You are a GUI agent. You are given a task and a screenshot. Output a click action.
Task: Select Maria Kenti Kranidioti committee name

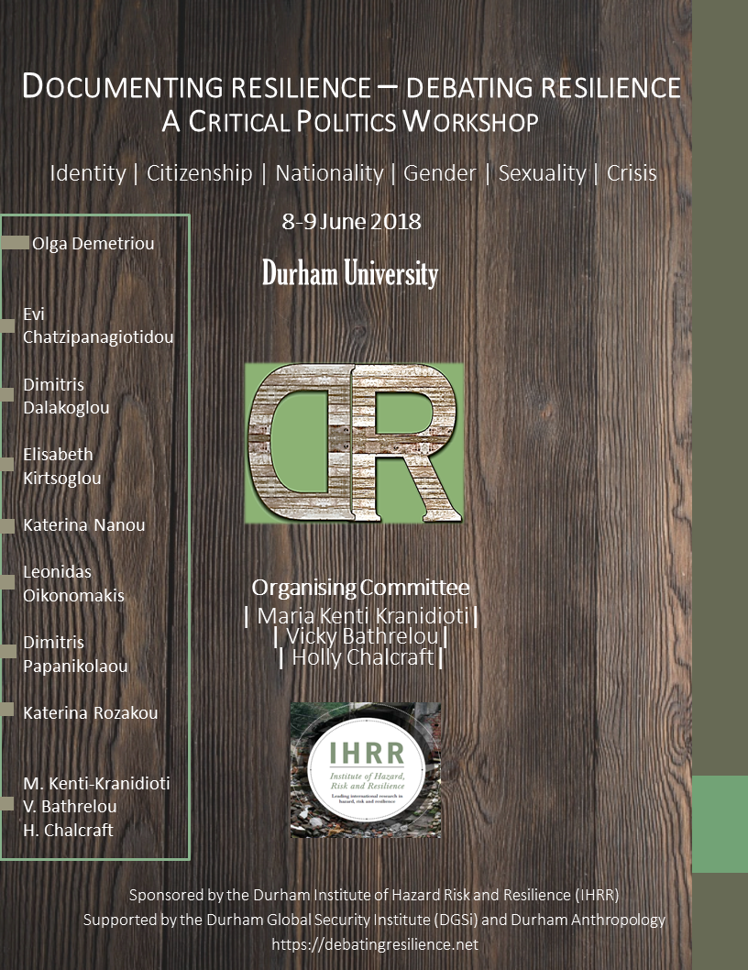[x=361, y=614]
